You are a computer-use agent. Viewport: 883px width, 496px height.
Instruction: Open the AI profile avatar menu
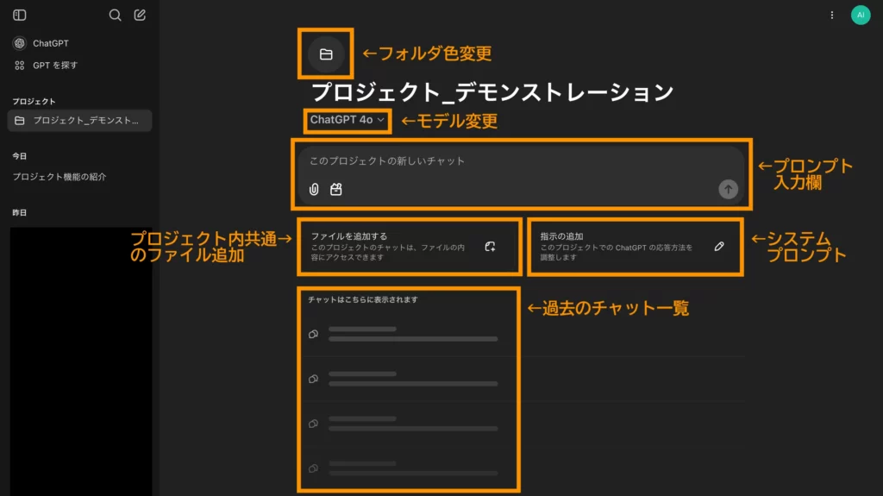(860, 15)
